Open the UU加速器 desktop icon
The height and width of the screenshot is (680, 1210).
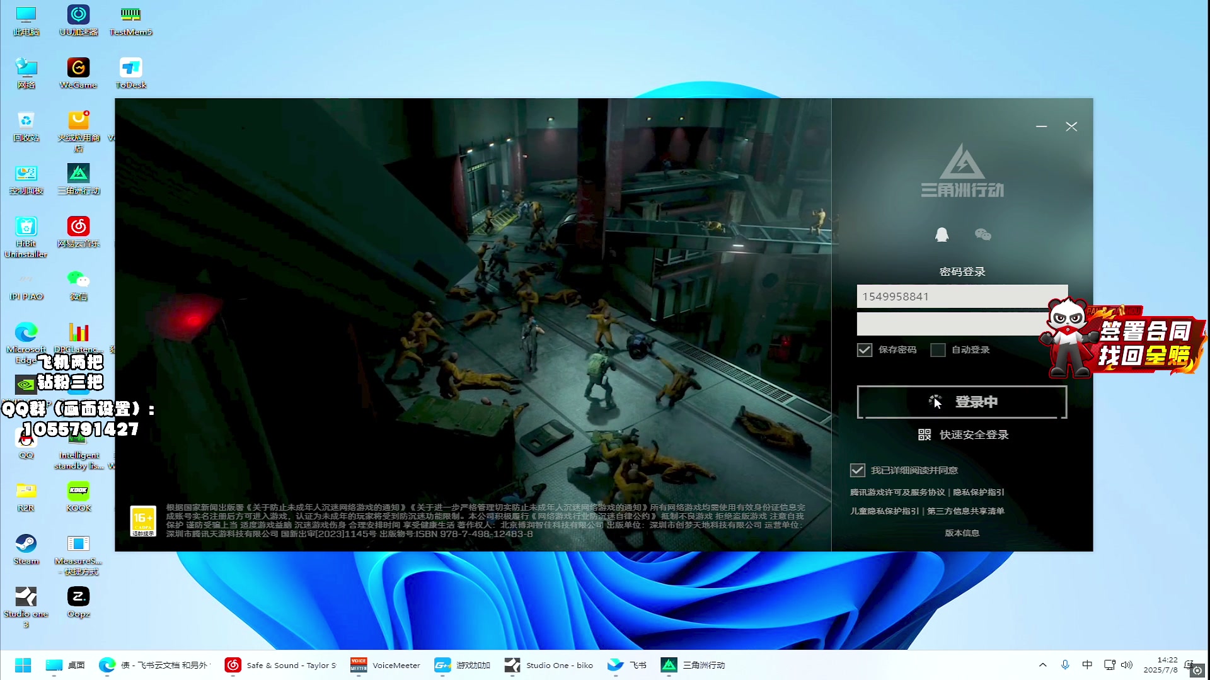point(78,20)
